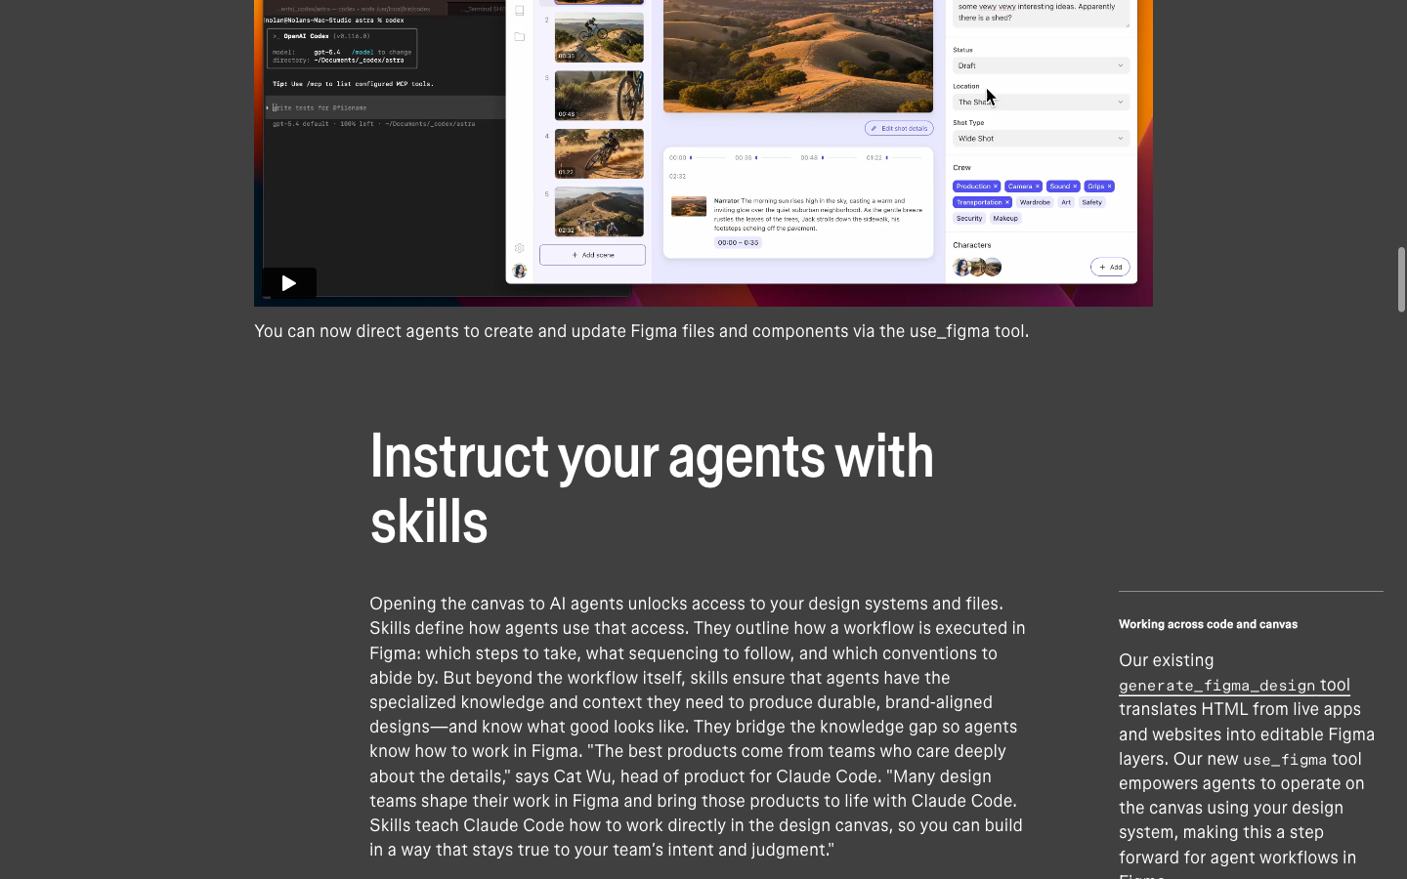Remove the Transportation crew tag via its x
The width and height of the screenshot is (1407, 879).
(1007, 202)
